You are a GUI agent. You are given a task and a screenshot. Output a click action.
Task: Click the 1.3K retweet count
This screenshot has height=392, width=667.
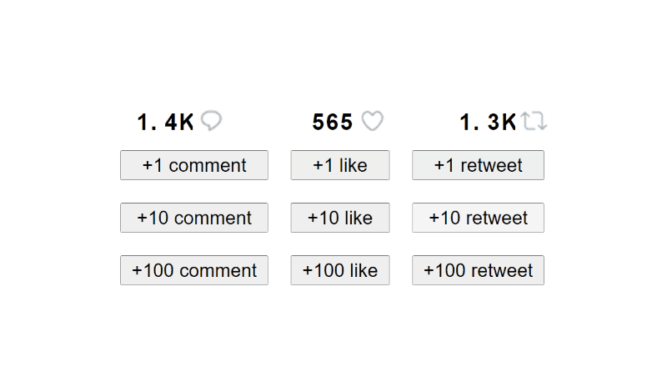tap(489, 123)
